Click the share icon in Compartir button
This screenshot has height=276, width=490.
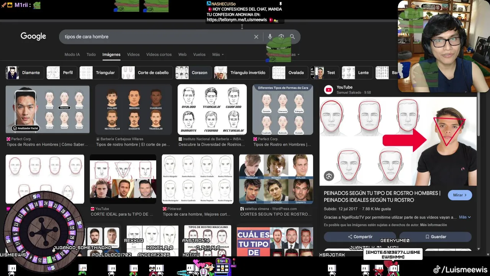[350, 237]
